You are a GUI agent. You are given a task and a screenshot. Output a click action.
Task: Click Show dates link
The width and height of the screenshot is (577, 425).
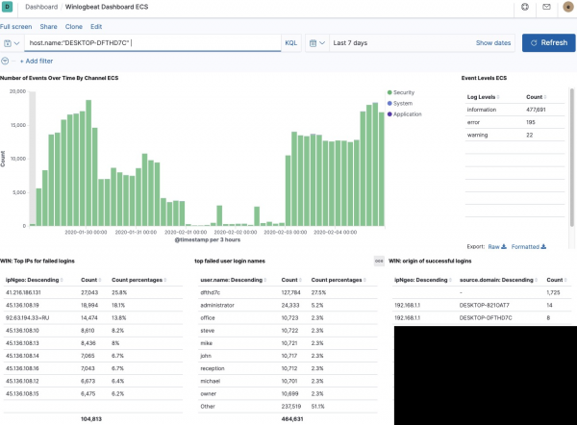coord(493,43)
